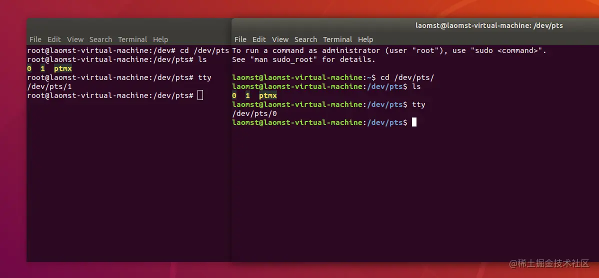Click the 'ls' command in root terminal
The width and height of the screenshot is (599, 278).
coord(202,59)
